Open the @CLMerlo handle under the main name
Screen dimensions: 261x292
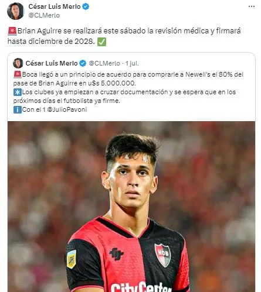point(44,15)
